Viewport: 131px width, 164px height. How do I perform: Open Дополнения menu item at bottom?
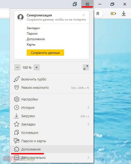(52, 149)
